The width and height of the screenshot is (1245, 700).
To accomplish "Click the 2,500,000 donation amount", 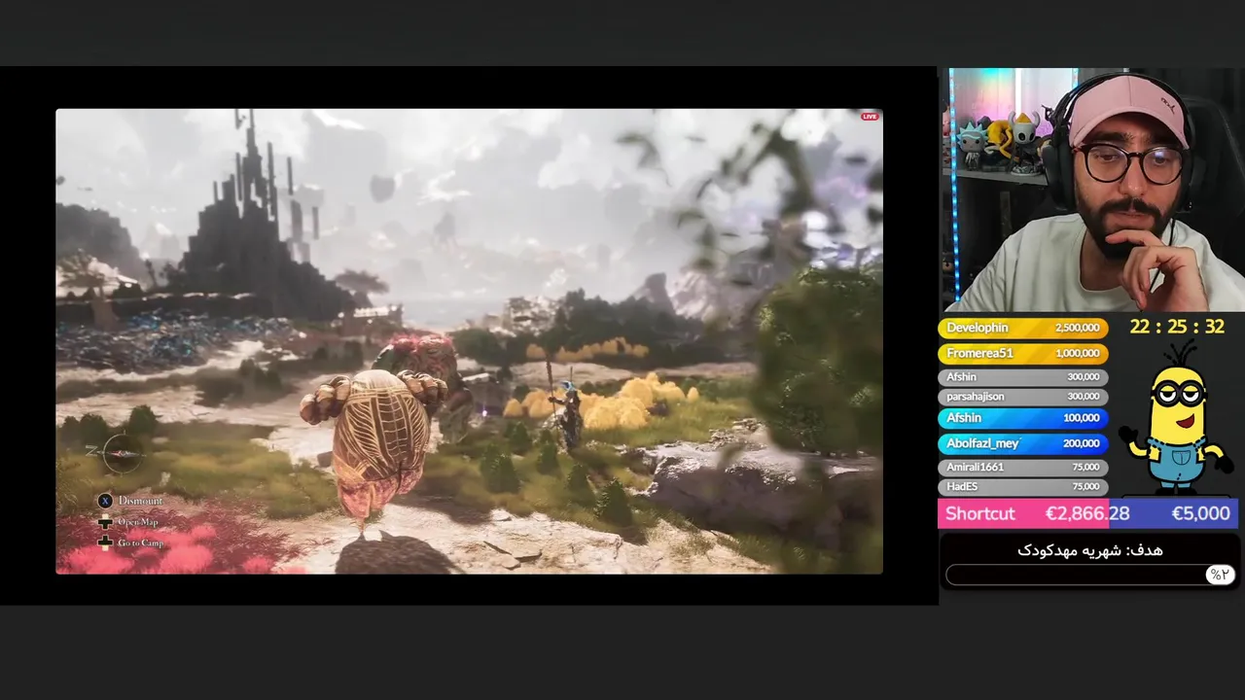I will point(1077,328).
